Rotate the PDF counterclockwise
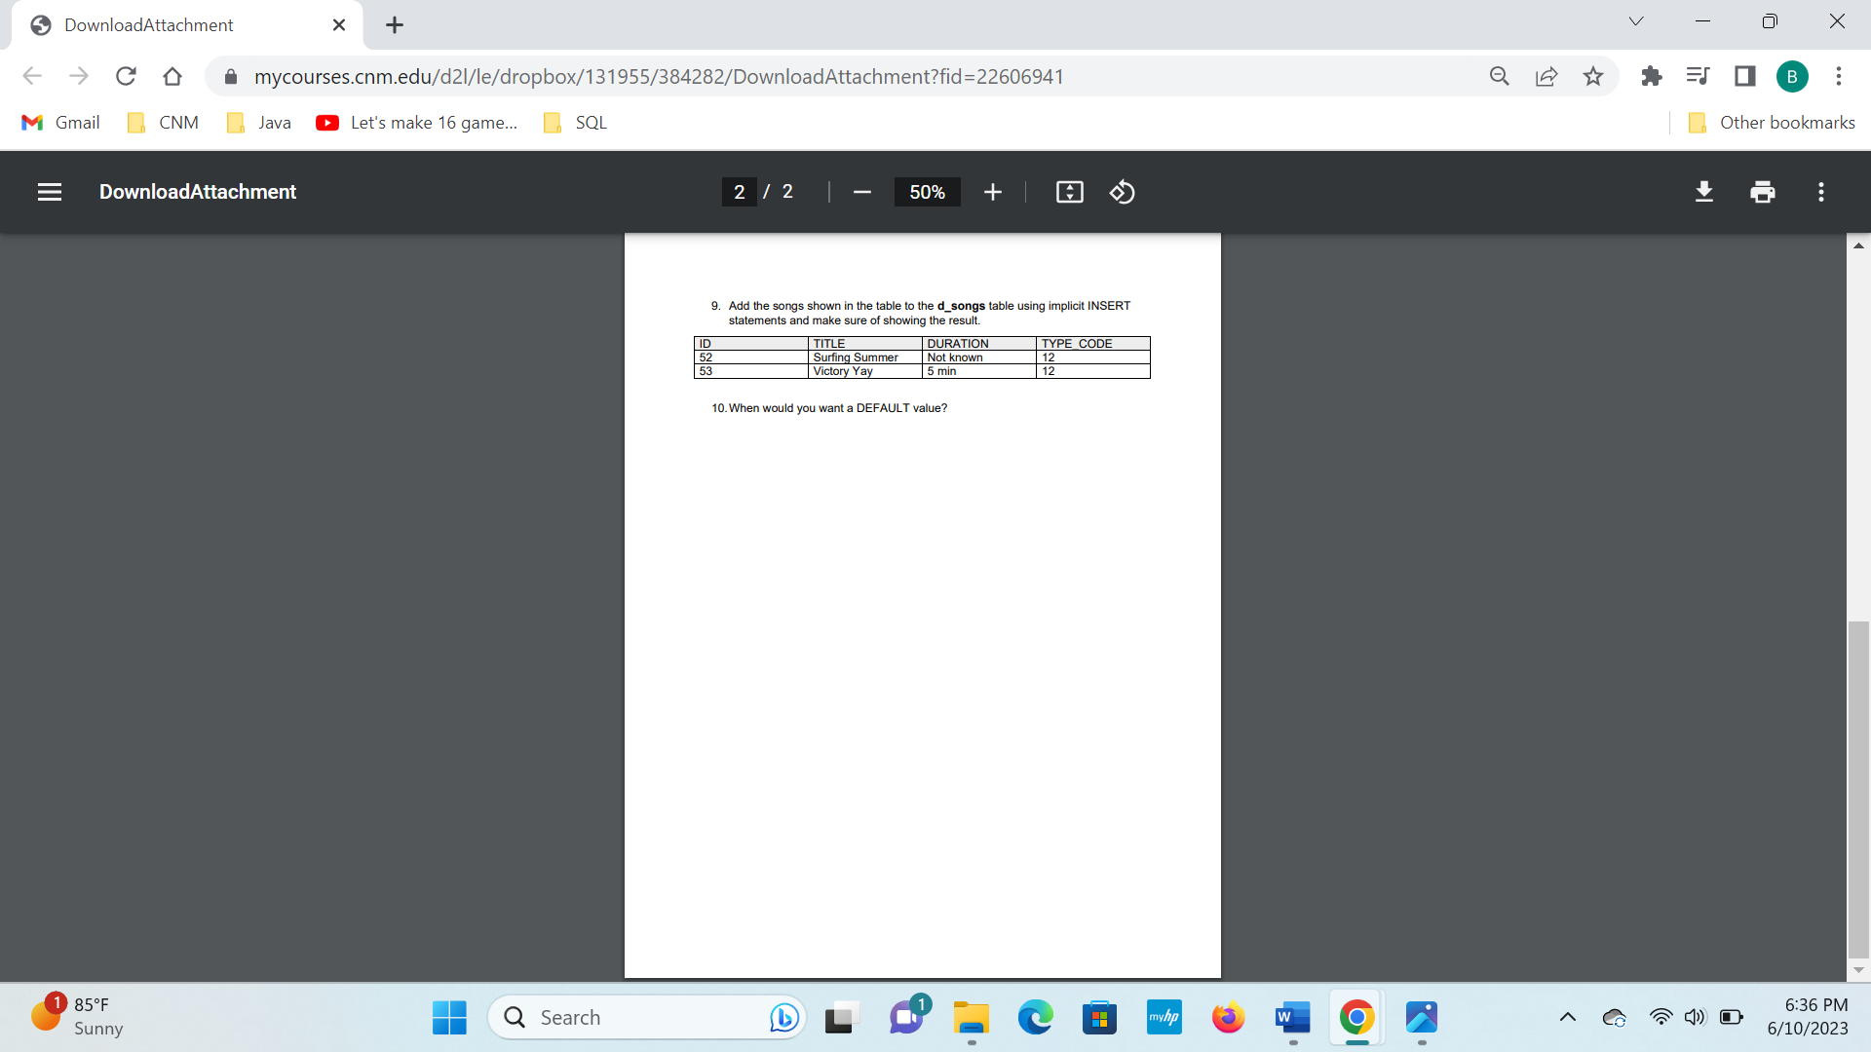This screenshot has height=1052, width=1871. pos(1122,192)
